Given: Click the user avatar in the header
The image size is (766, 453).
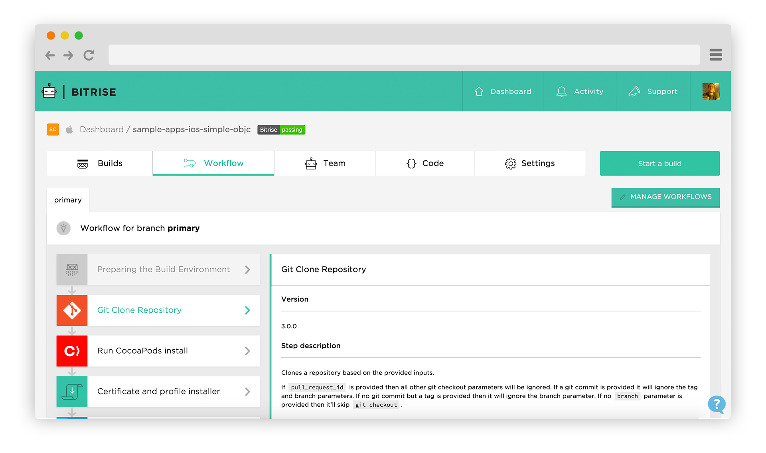Looking at the screenshot, I should click(711, 91).
